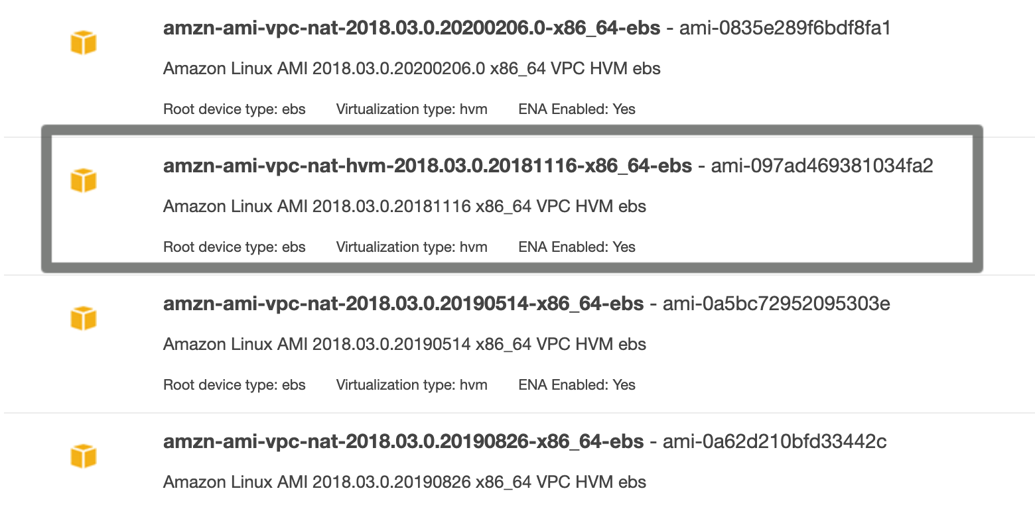The height and width of the screenshot is (513, 1035).
Task: Open amzn-ami-vpc-nat-2018.03.0.20190514-x86_64-ebs title
Action: point(403,304)
